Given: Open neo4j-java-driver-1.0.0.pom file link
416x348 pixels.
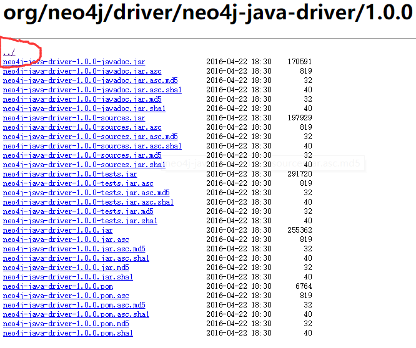Looking at the screenshot, I should coord(58,286).
